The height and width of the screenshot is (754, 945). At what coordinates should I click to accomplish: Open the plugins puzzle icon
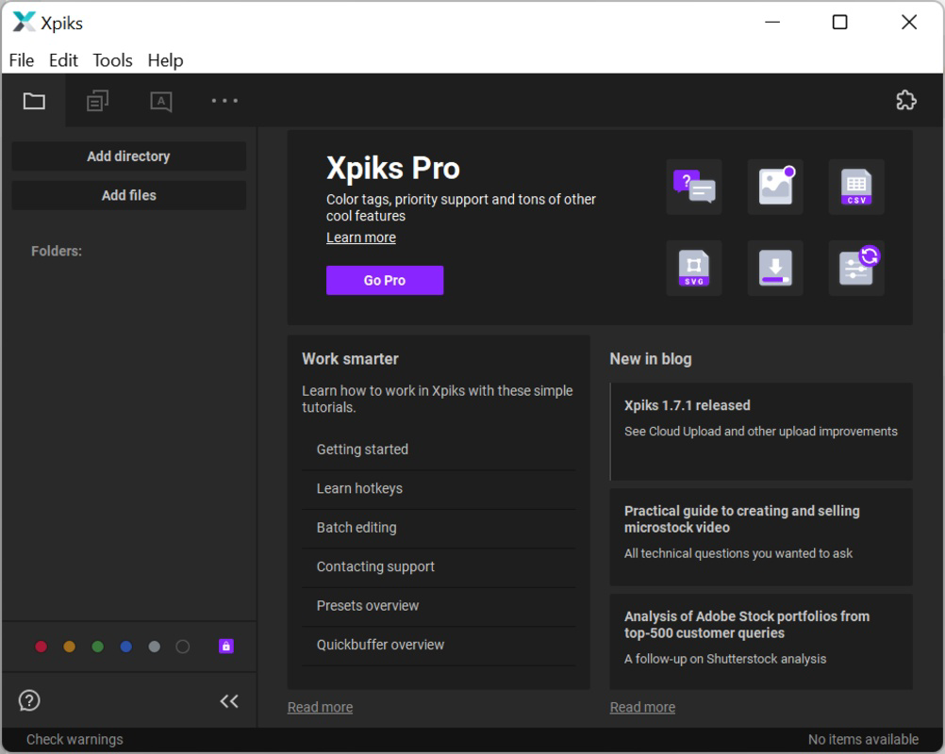(905, 100)
